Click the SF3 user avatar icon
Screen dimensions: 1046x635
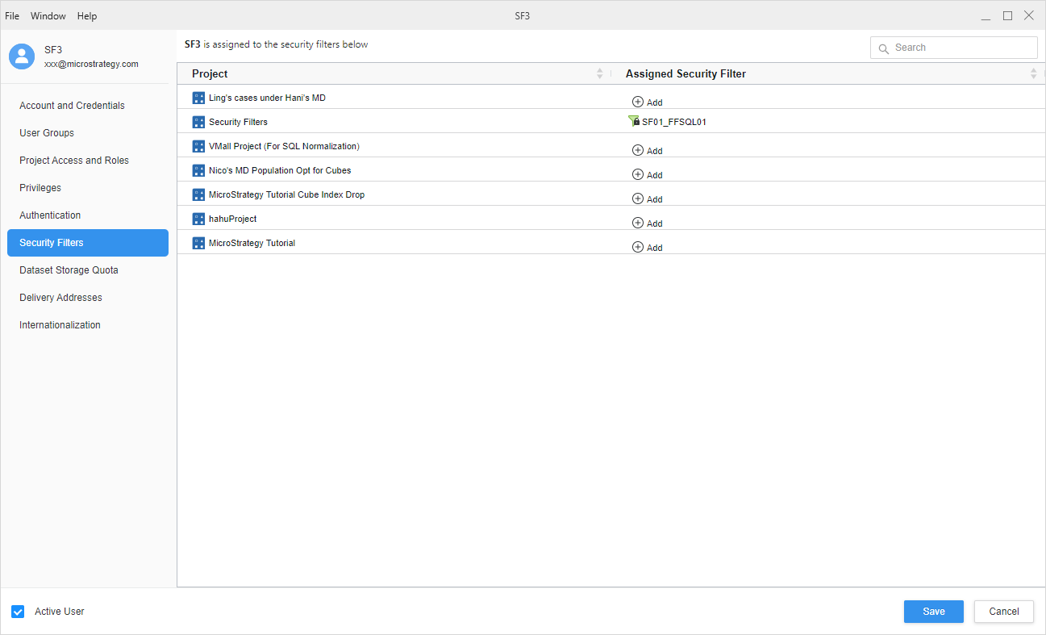click(22, 56)
